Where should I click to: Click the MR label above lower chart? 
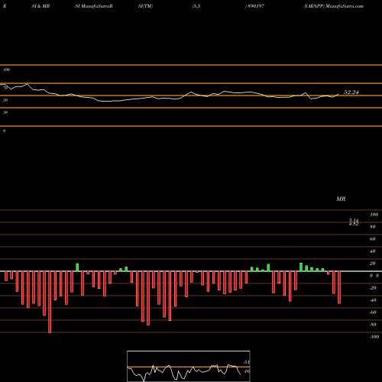click(x=341, y=199)
